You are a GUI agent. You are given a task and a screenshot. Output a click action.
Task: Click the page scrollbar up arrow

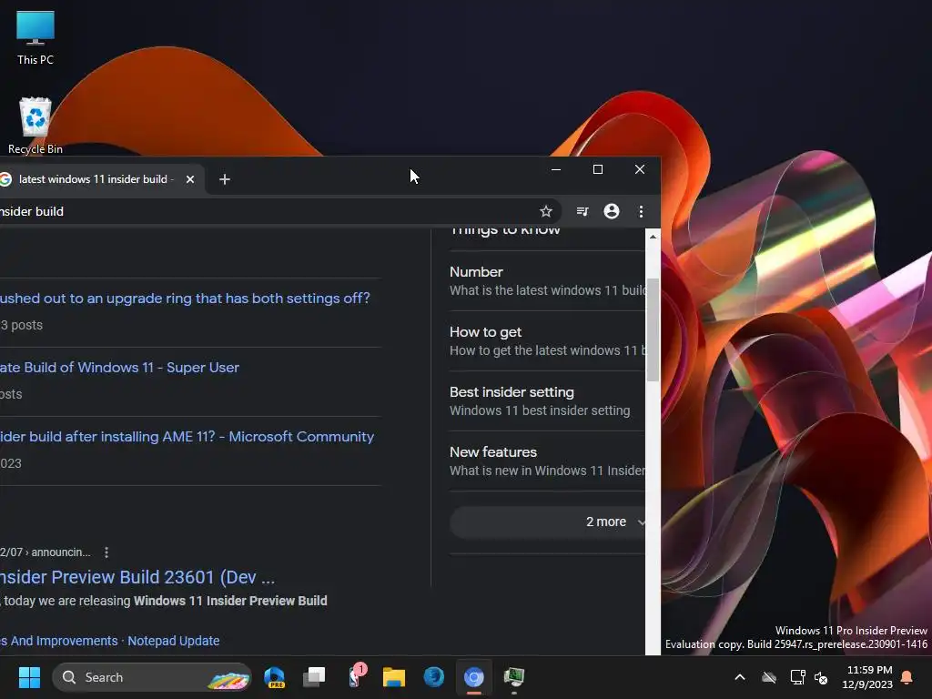[x=653, y=236]
